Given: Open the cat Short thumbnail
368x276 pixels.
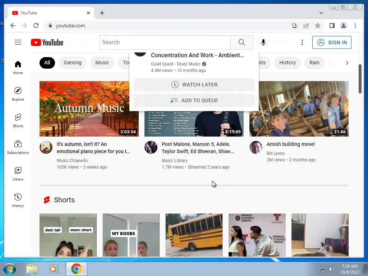Looking at the screenshot, I should (x=320, y=235).
